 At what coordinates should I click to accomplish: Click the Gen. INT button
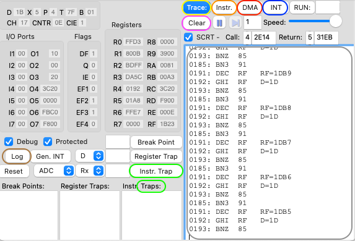pyautogui.click(x=50, y=156)
